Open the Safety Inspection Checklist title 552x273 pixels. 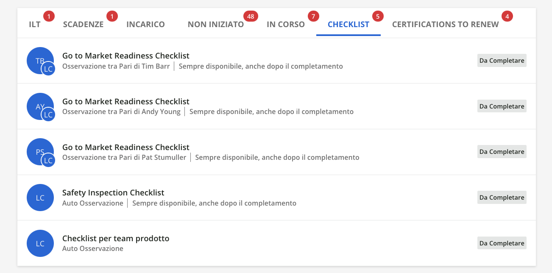(x=113, y=192)
